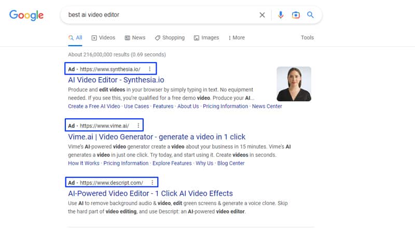Switch to the Shopping tab

tap(170, 38)
